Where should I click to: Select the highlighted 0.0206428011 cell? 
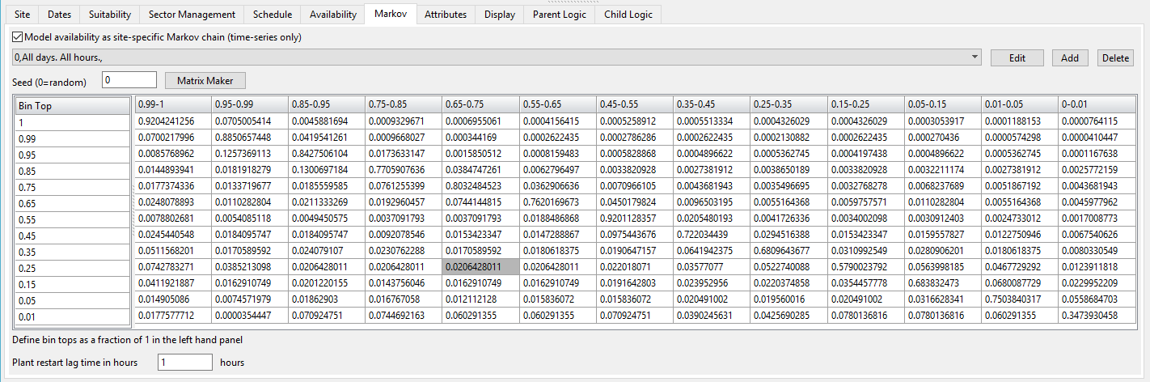[480, 266]
